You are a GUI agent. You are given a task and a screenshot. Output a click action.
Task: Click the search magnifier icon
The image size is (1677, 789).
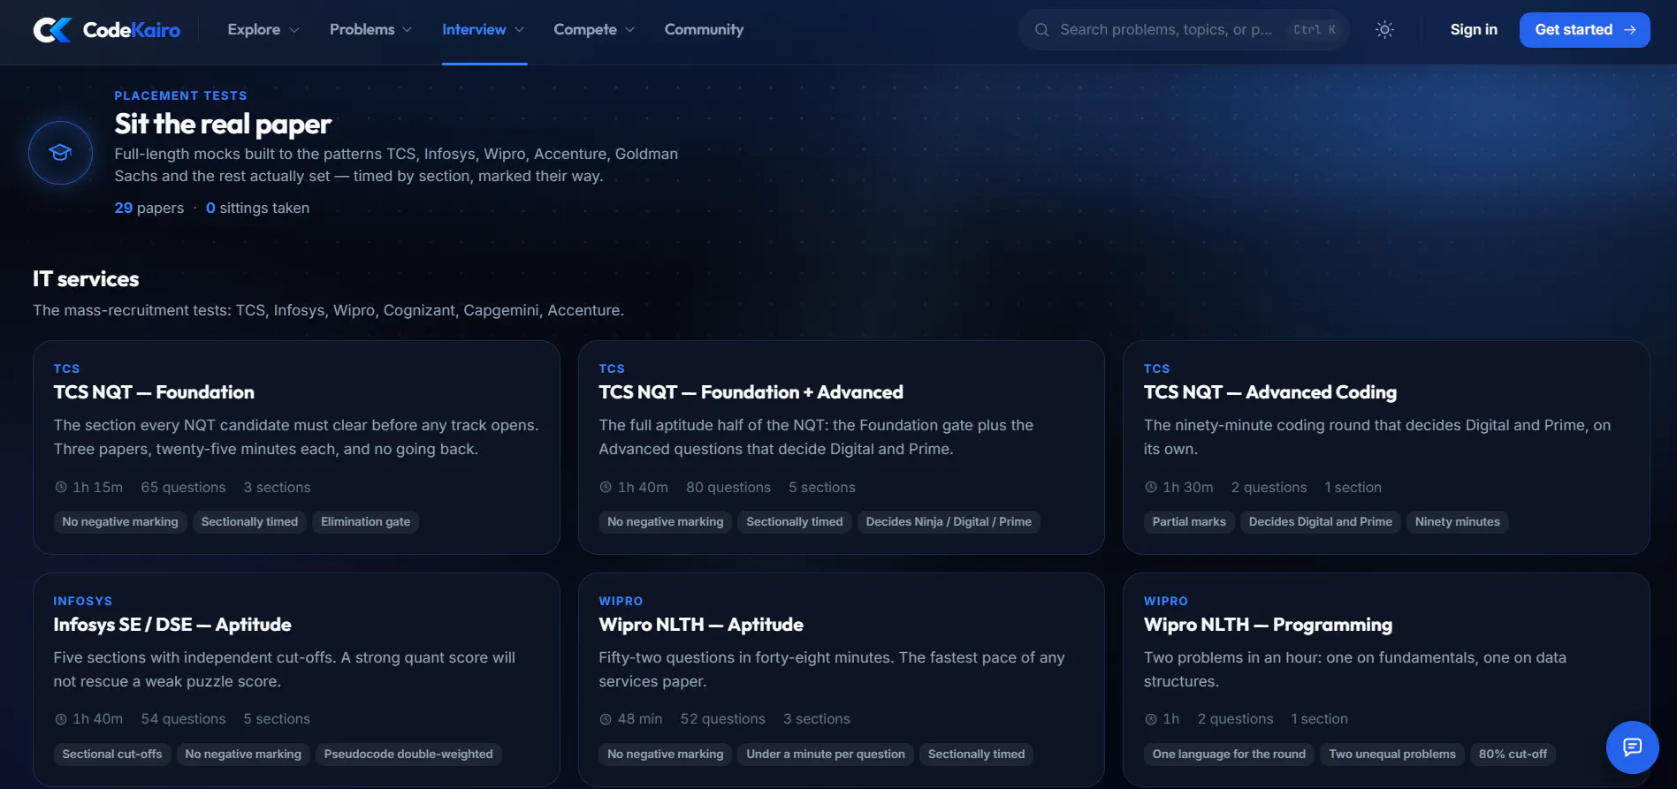[x=1042, y=30]
